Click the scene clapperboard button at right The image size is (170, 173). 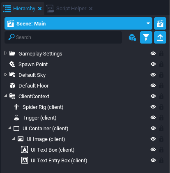160,23
